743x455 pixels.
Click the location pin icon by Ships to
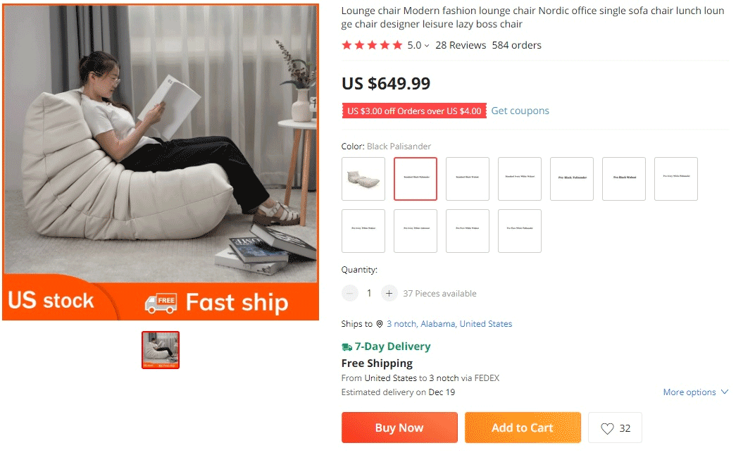click(x=380, y=324)
